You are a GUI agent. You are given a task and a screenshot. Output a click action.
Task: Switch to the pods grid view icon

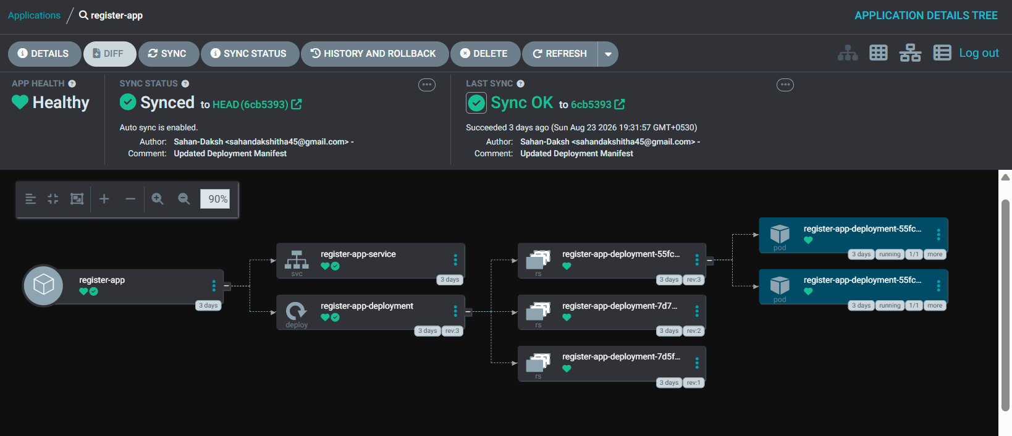tap(879, 53)
